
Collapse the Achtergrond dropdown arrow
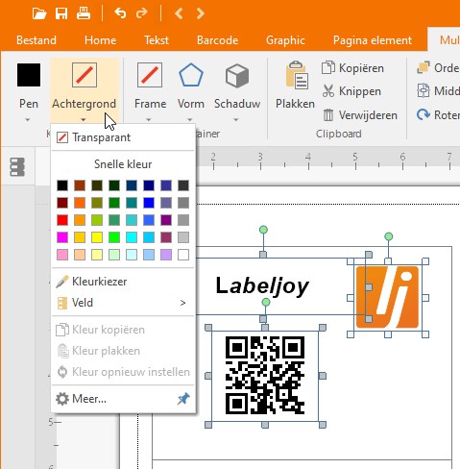coord(84,120)
